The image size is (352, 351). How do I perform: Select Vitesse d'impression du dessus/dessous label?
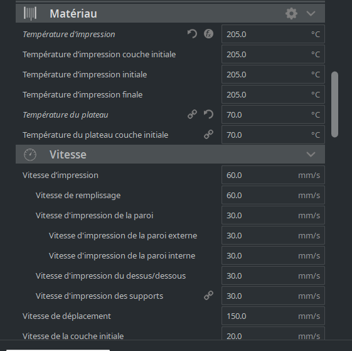[x=110, y=276]
